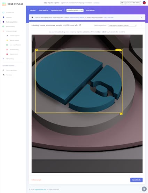Open the three-dot labeling options menu

coord(141,25)
